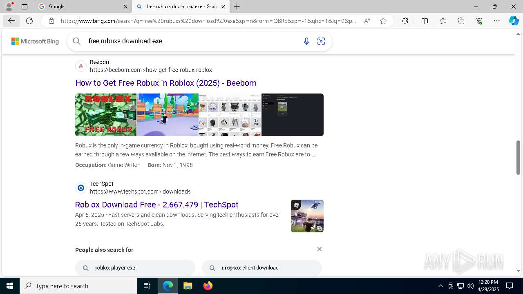523x294 pixels.
Task: Show hidden system tray icons
Action: coord(440,286)
